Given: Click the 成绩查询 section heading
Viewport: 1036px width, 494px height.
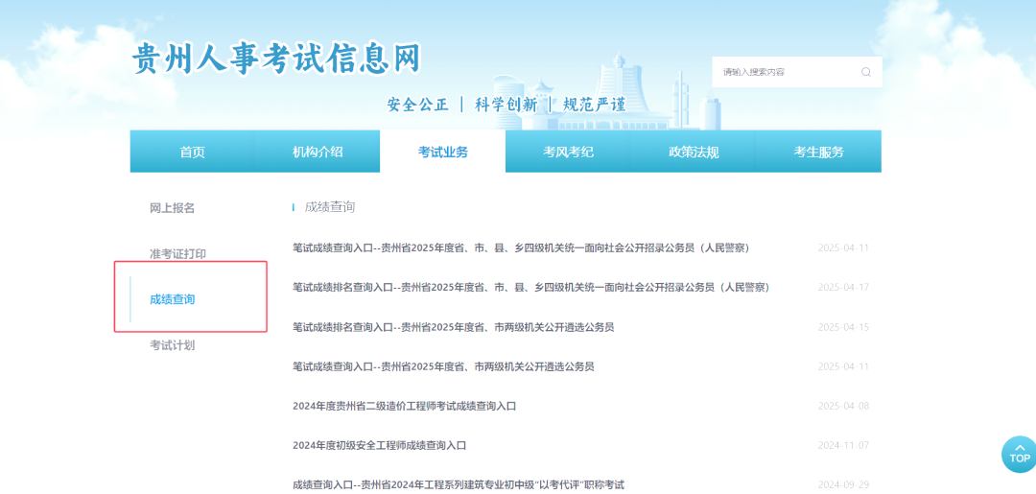Looking at the screenshot, I should click(x=330, y=207).
